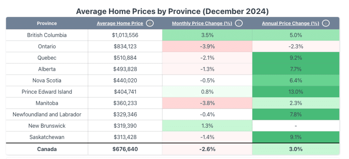Screen dimensions: 349x159
Task: Select the Ontario province cell
Action: click(x=47, y=46)
